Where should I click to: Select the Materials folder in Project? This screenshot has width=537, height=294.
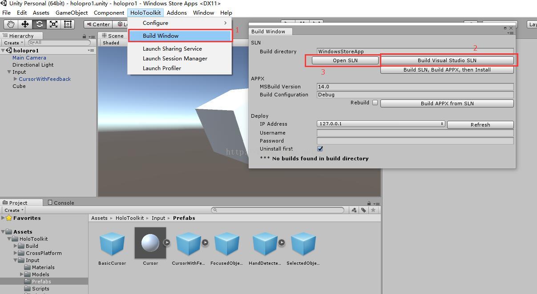tap(43, 267)
